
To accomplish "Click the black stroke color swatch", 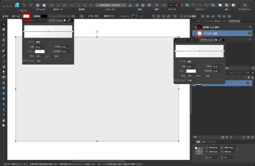I will 44,16.
